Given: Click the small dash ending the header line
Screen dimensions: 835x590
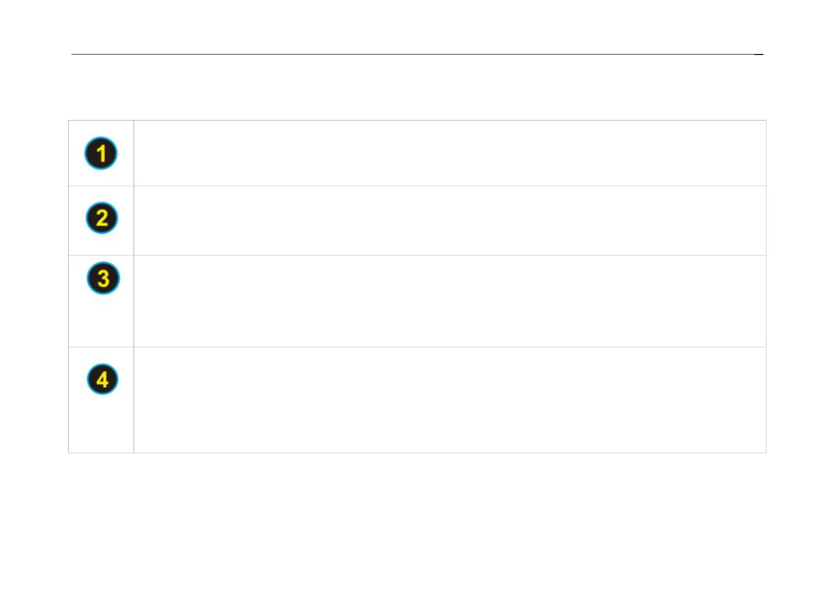Looking at the screenshot, I should (x=759, y=54).
